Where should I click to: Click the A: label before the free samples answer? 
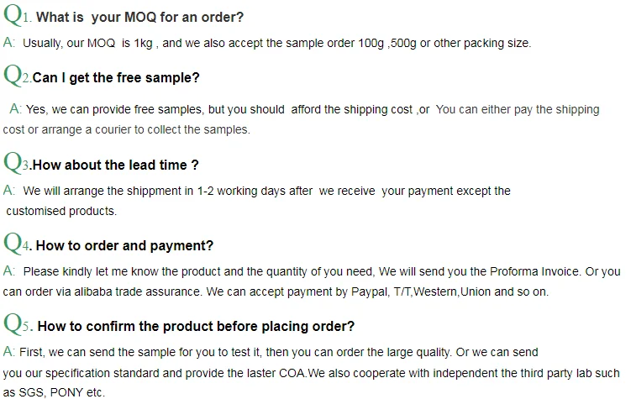pyautogui.click(x=16, y=109)
